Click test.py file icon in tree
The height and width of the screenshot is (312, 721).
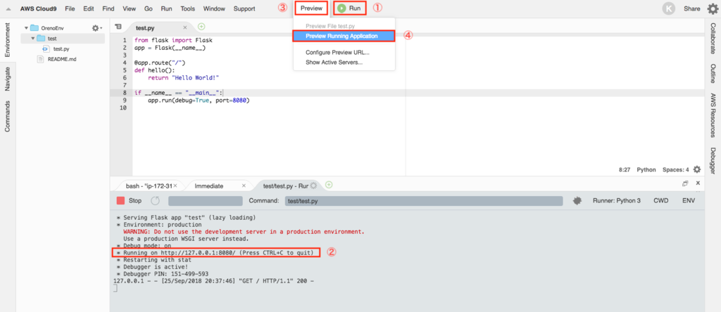pos(46,48)
